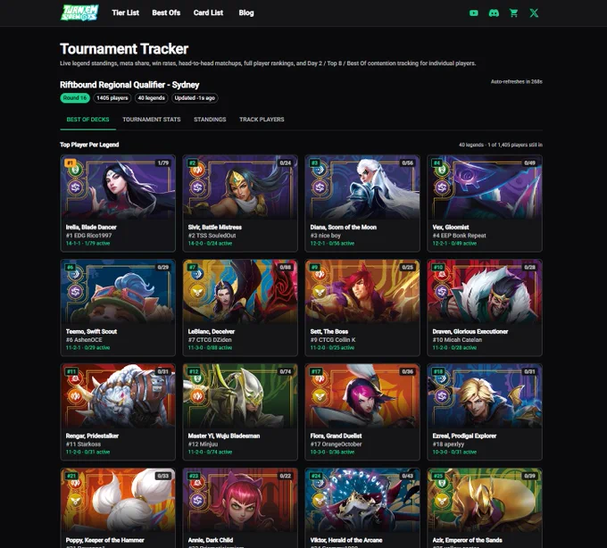The height and width of the screenshot is (548, 607).
Task: Click top domain rune icon on Irelia card
Action: pyautogui.click(x=75, y=170)
